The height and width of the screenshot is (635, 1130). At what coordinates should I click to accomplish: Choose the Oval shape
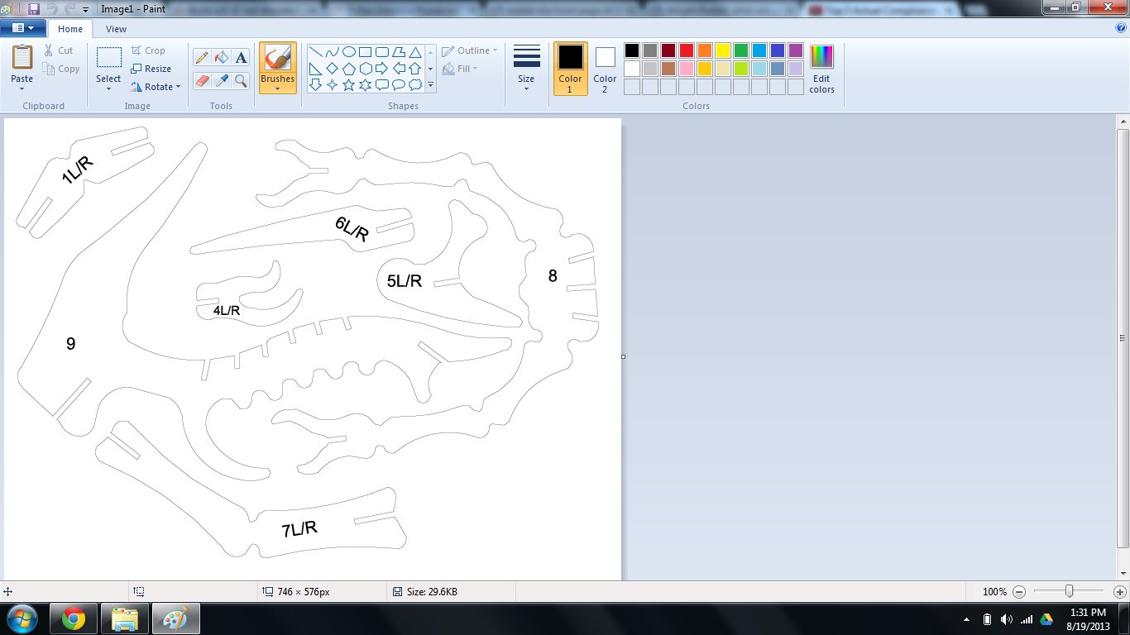(348, 51)
